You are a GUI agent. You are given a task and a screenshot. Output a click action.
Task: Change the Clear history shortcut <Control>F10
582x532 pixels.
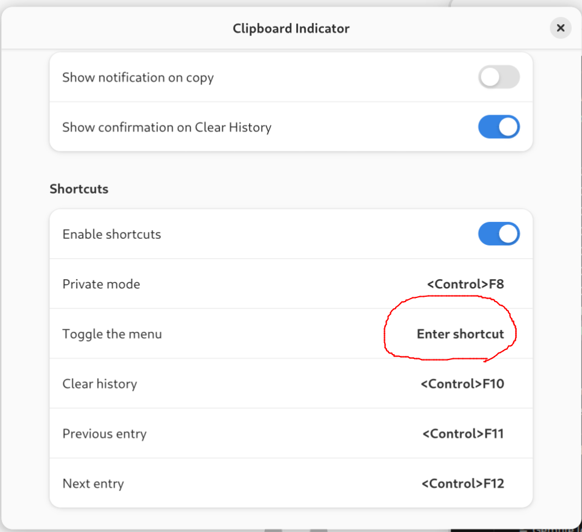click(x=463, y=384)
